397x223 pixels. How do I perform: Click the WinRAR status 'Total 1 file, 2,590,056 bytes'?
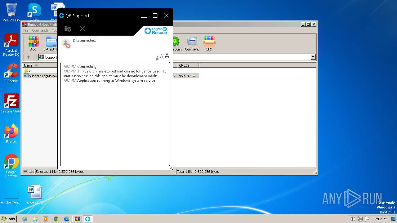pyautogui.click(x=198, y=172)
